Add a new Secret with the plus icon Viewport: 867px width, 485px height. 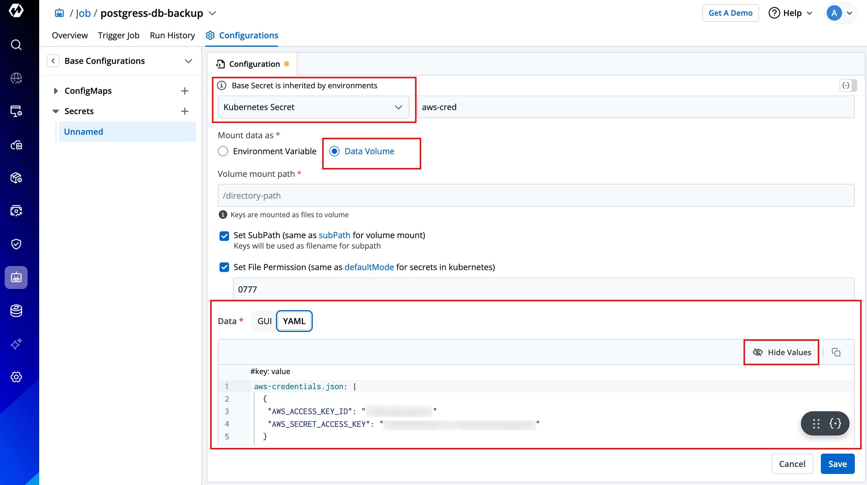185,111
